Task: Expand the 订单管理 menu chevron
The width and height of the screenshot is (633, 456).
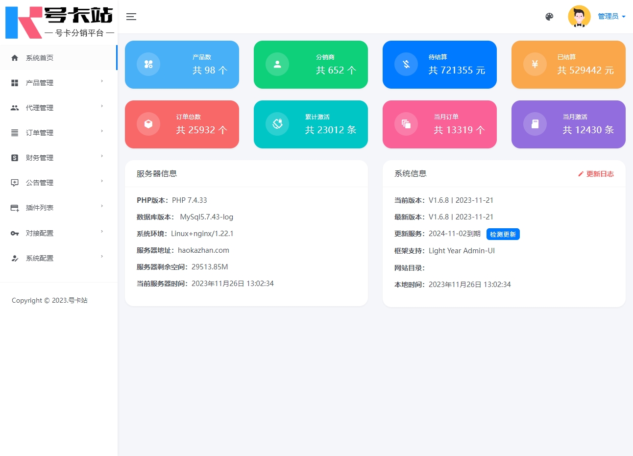Action: (102, 131)
